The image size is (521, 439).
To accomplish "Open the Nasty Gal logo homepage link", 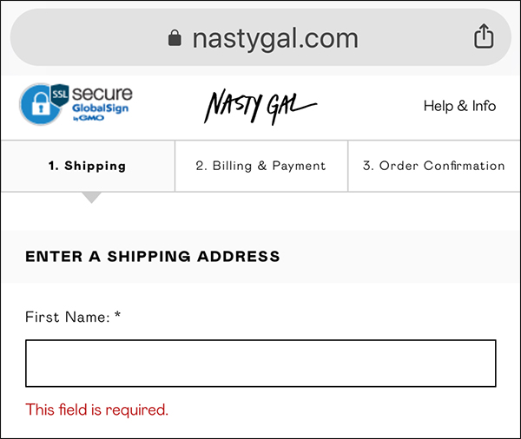I will point(260,106).
